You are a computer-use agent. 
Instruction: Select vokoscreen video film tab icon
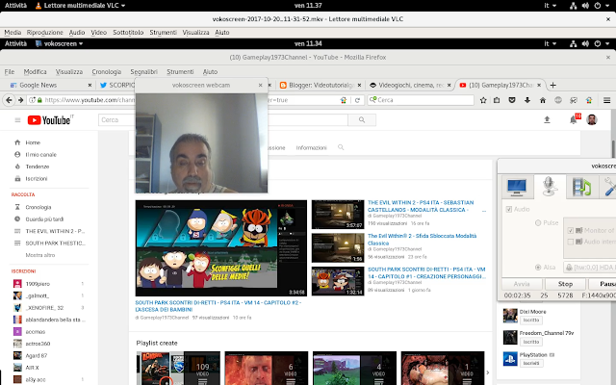click(581, 187)
